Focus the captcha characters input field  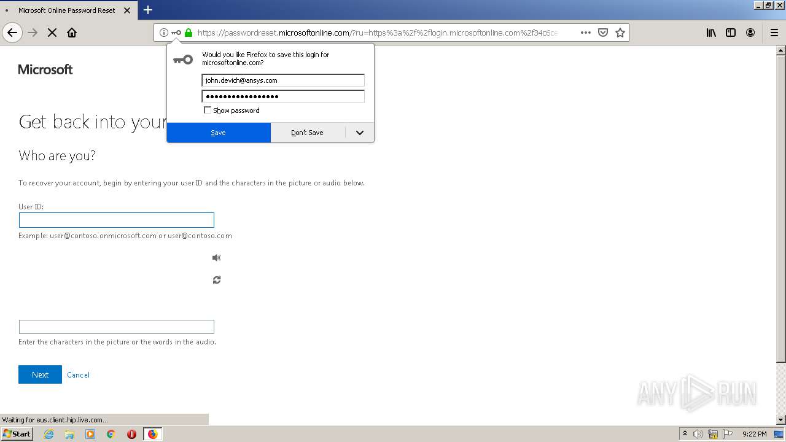[x=117, y=327]
